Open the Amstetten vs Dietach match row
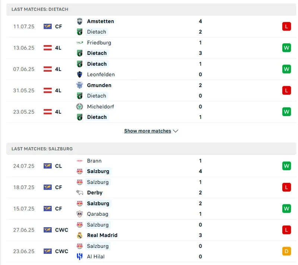Screen dimensions: 298x265 coord(149,26)
